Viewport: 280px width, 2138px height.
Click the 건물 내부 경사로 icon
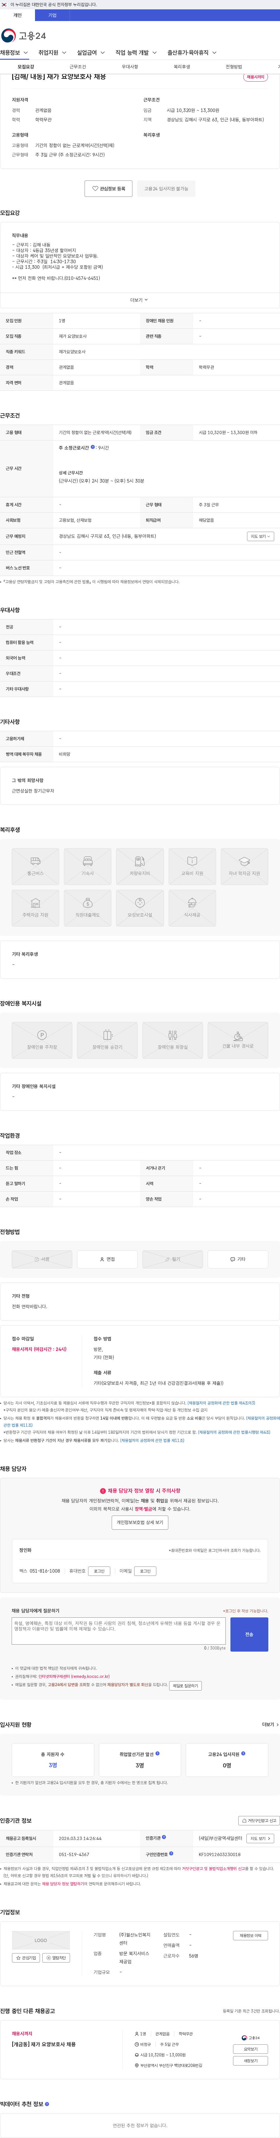click(x=238, y=1040)
